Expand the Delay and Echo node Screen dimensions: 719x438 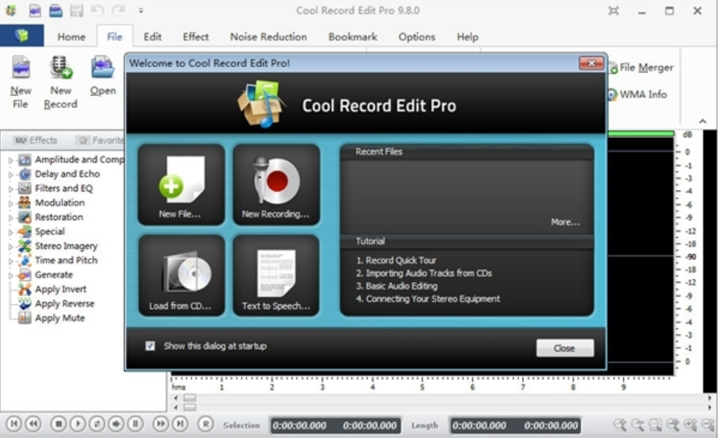10,175
